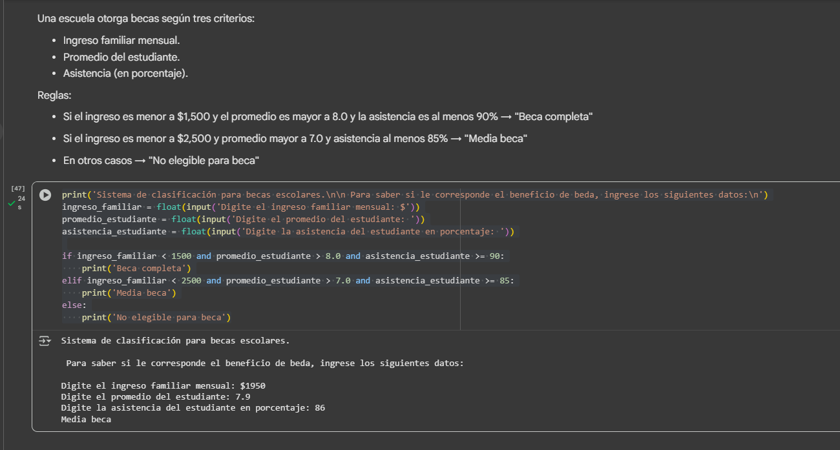Place cursor on the ingreso_familiar input line
The height and width of the screenshot is (450, 840).
click(x=240, y=207)
